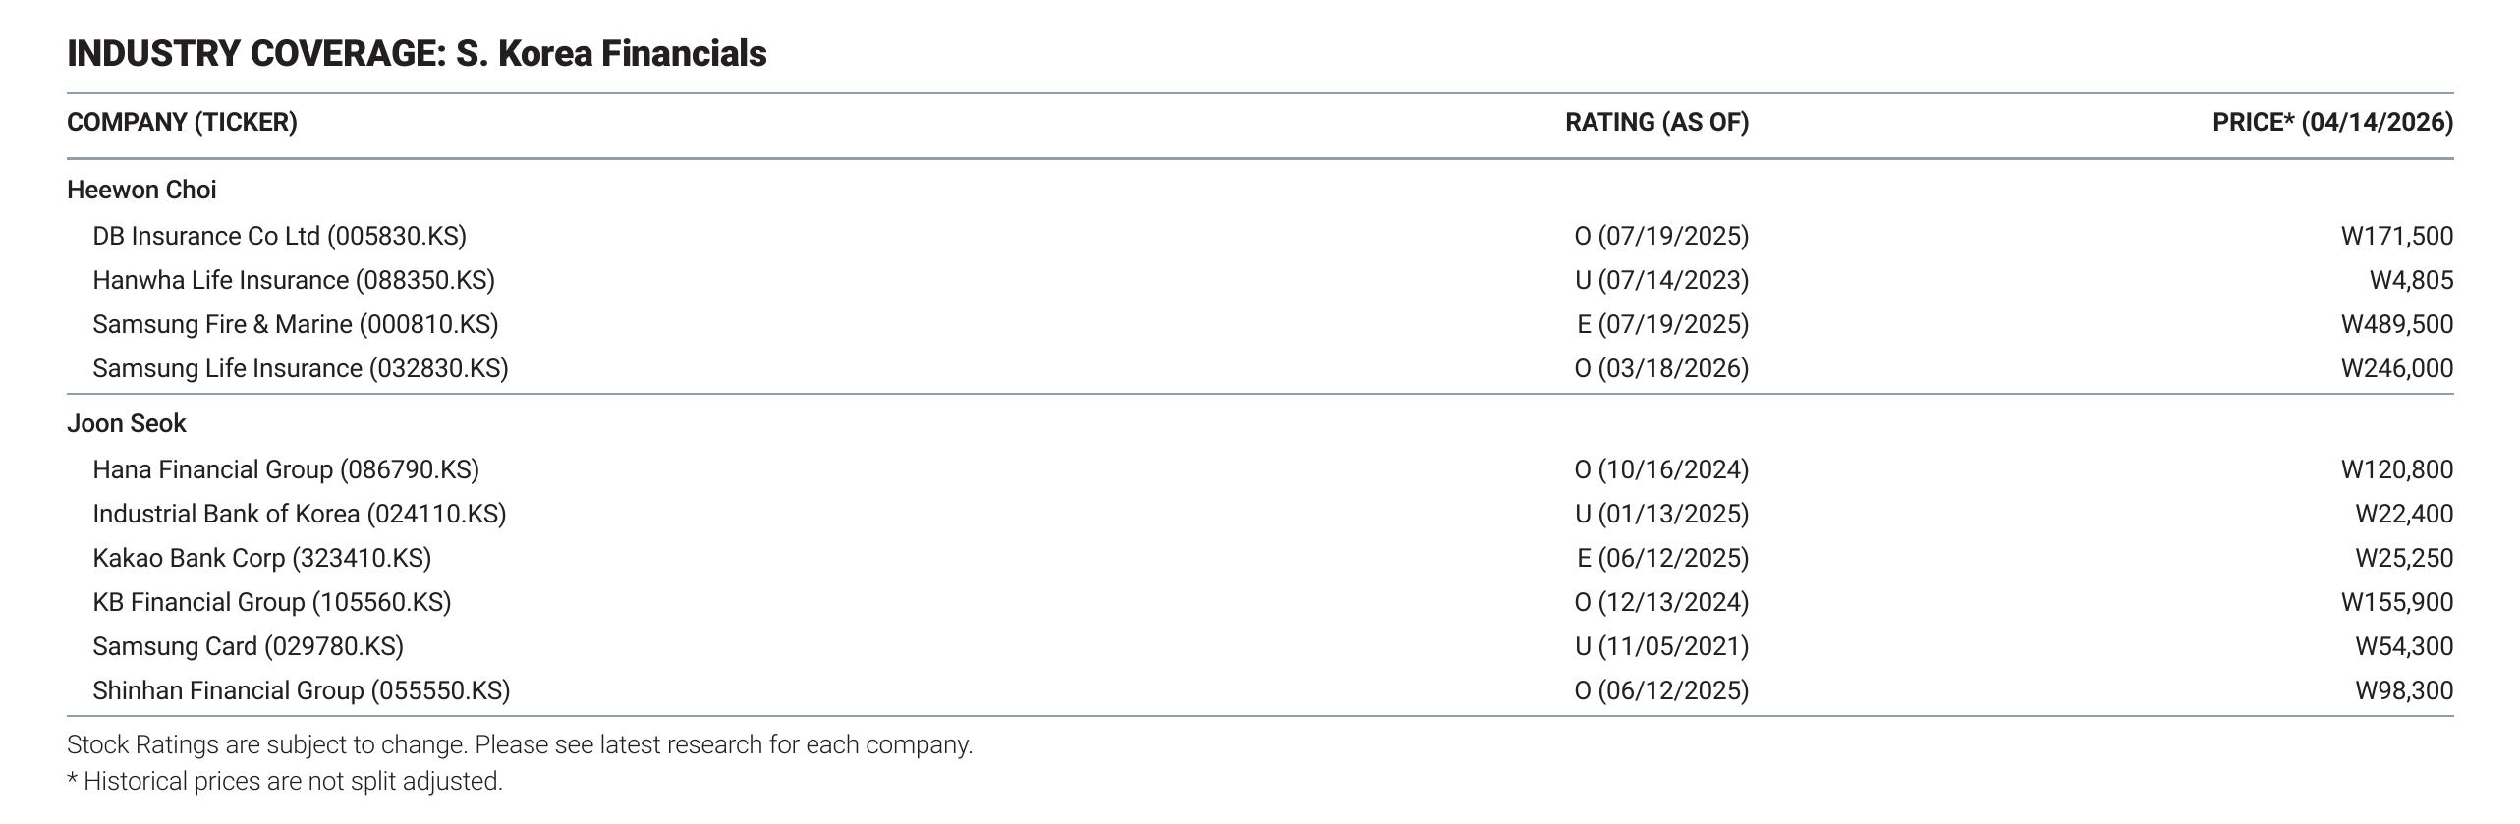Click the PRICE* (04/14/2026) column header
Image resolution: width=2520 pixels, height=824 pixels.
(x=2332, y=123)
